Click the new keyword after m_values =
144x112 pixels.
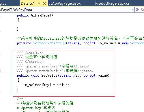coord(125,43)
